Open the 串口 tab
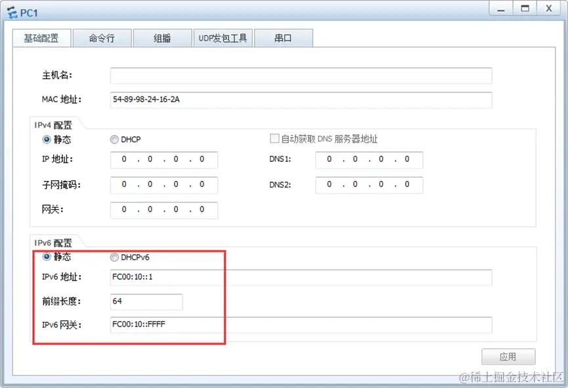The image size is (568, 388). [x=283, y=38]
